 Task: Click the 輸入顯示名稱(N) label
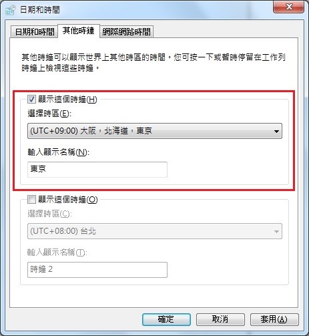point(58,152)
